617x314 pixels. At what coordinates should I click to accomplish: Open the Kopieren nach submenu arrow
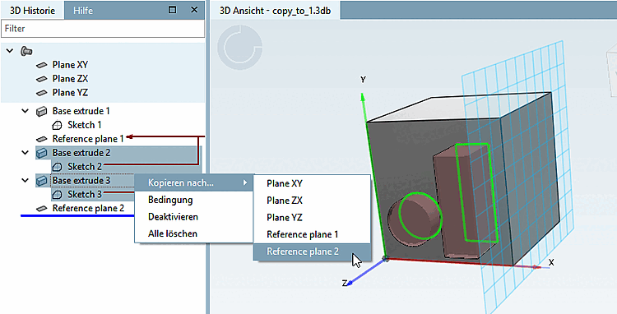(245, 182)
